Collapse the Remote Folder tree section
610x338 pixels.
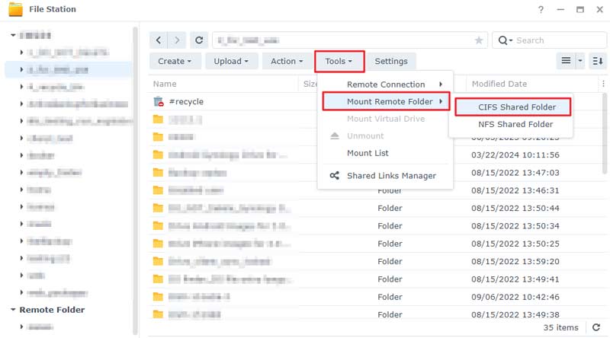tap(13, 310)
